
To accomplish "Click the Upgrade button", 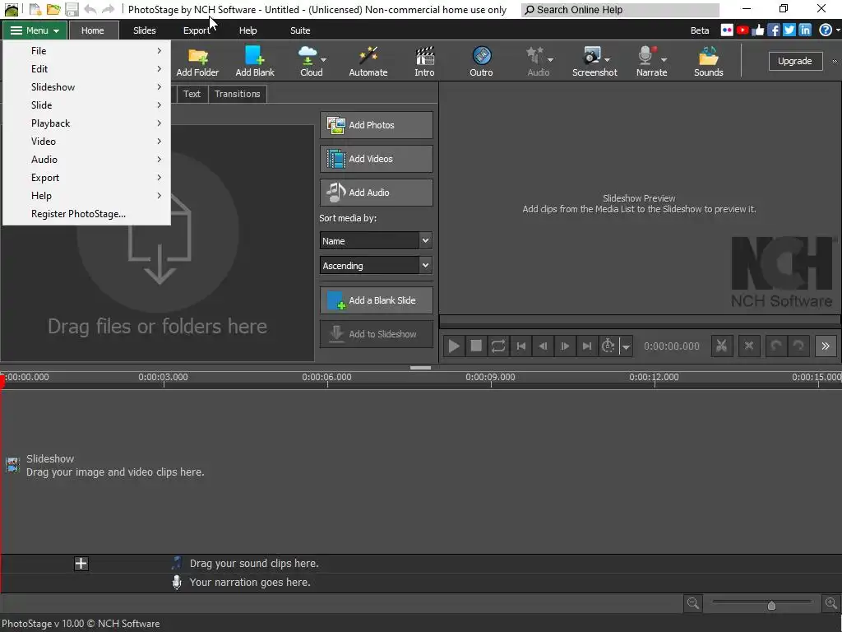I will [x=795, y=61].
